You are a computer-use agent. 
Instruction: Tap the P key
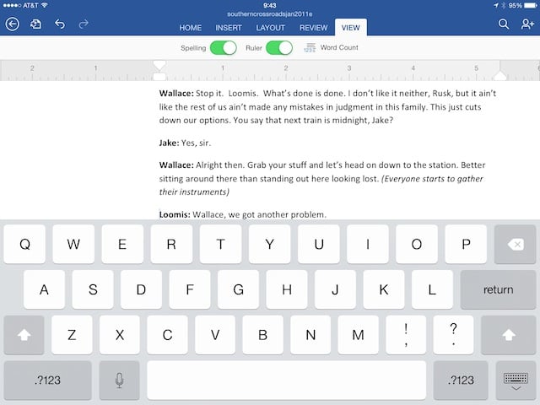point(466,244)
